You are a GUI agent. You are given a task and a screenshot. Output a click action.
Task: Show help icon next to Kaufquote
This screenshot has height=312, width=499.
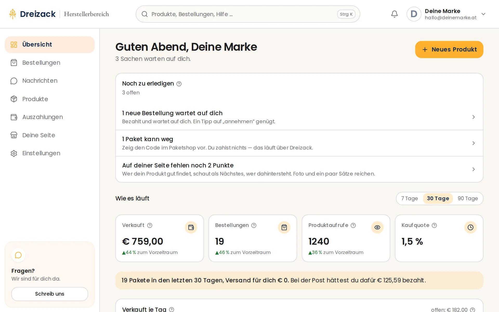[434, 225]
